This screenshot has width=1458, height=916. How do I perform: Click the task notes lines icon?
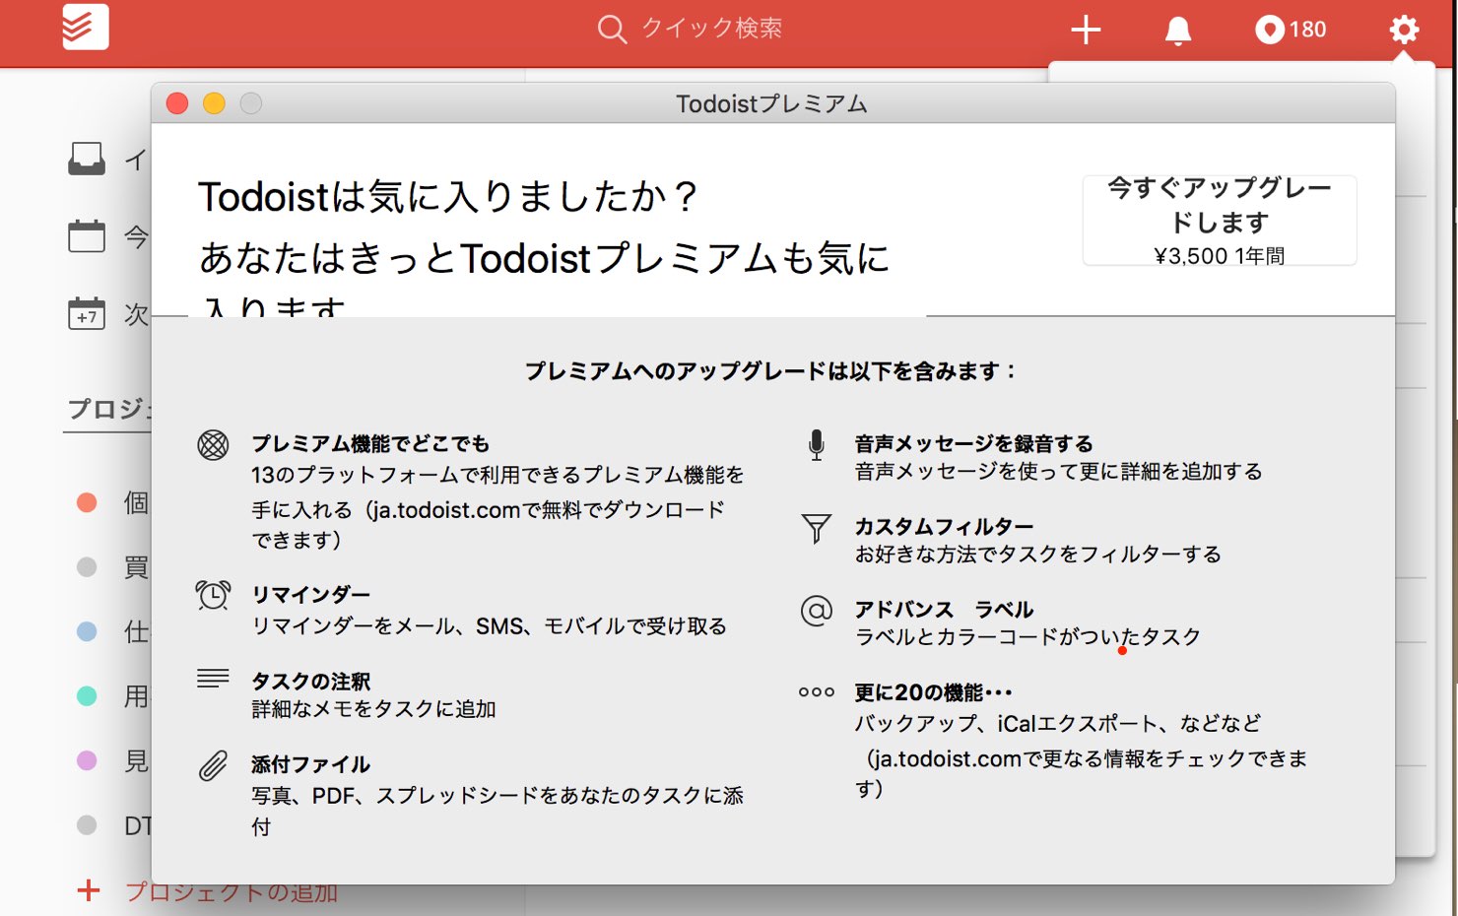[x=213, y=678]
